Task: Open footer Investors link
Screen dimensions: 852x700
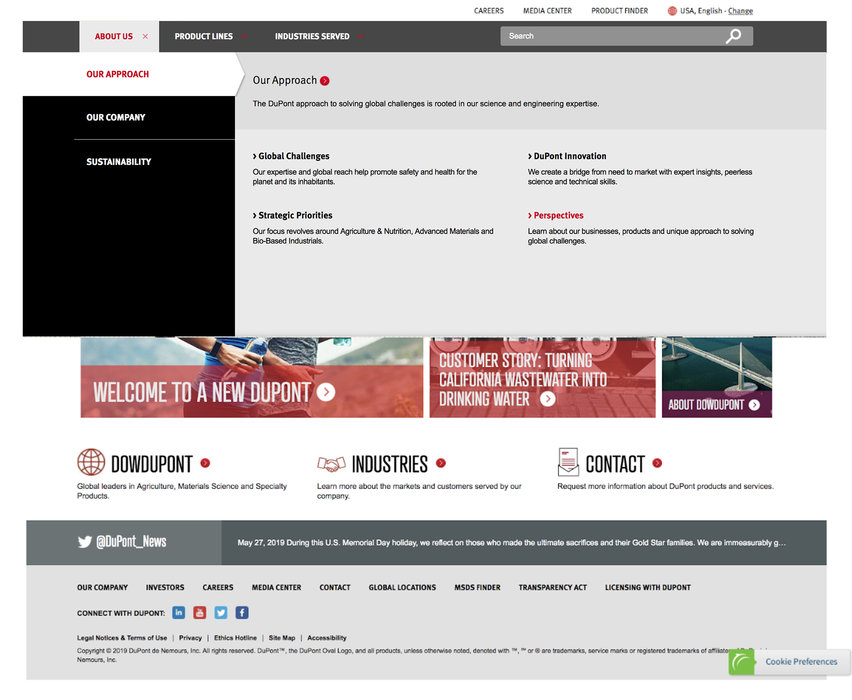Action: [x=165, y=587]
